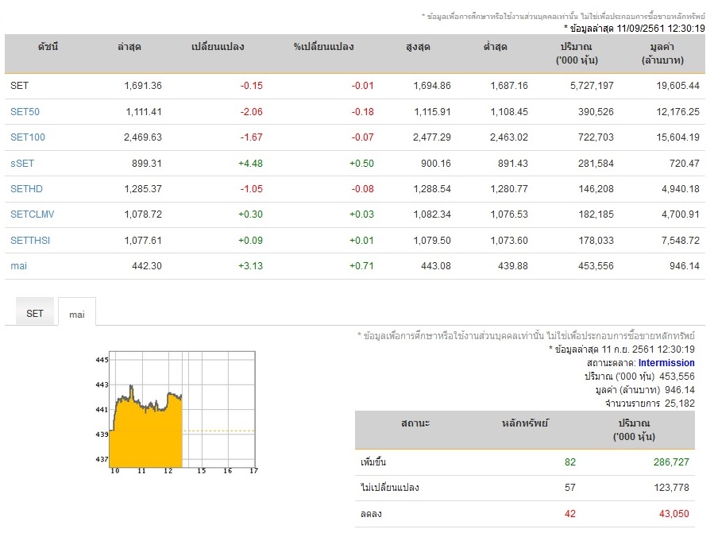The height and width of the screenshot is (533, 714).
Task: Click the เปลี่ยนแปลง column header
Action: pyautogui.click(x=218, y=46)
